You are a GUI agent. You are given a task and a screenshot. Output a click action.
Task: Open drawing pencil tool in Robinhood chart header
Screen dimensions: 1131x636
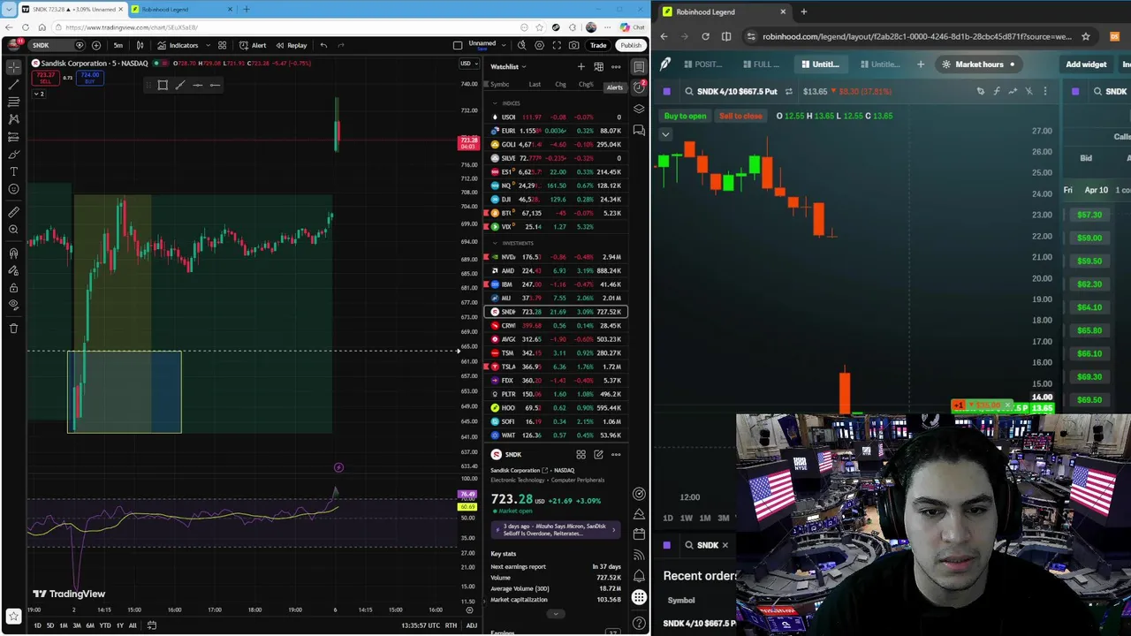tap(980, 91)
